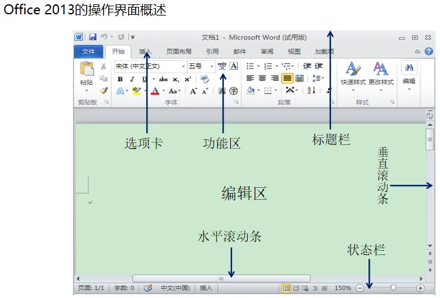The height and width of the screenshot is (298, 440).
Task: Click the zoom slider handle
Action: [x=393, y=287]
